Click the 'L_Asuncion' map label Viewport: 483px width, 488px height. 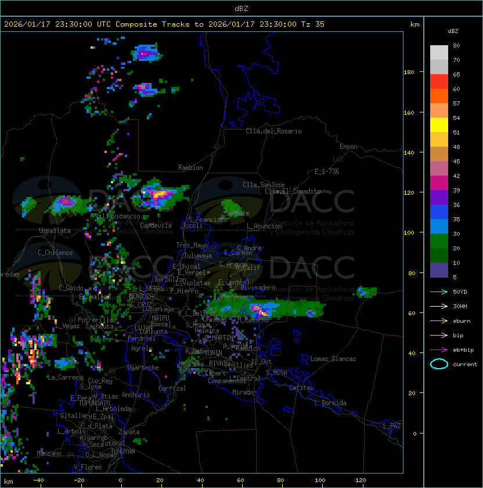point(264,226)
